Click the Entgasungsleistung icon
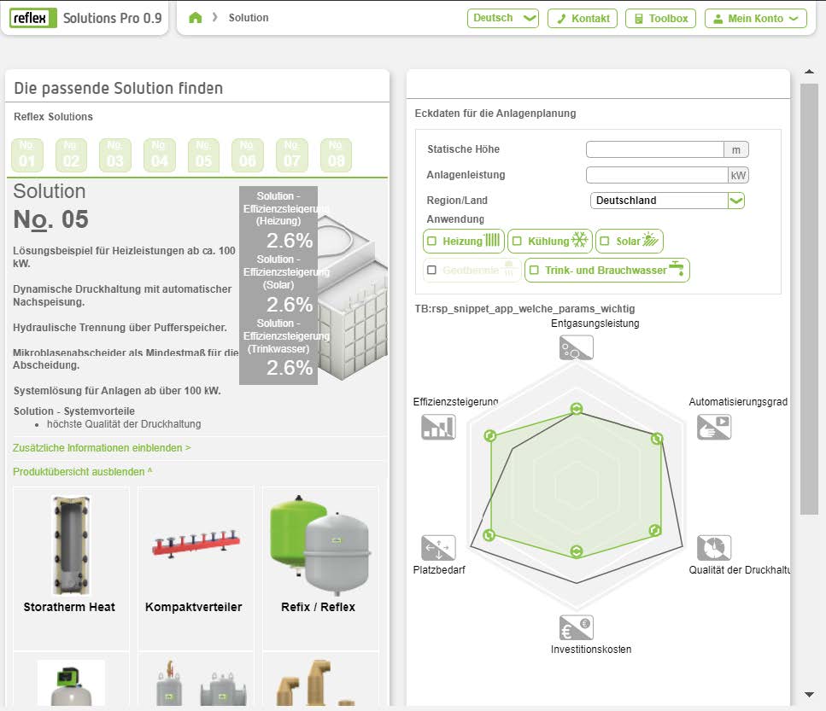This screenshot has width=826, height=711. (577, 347)
